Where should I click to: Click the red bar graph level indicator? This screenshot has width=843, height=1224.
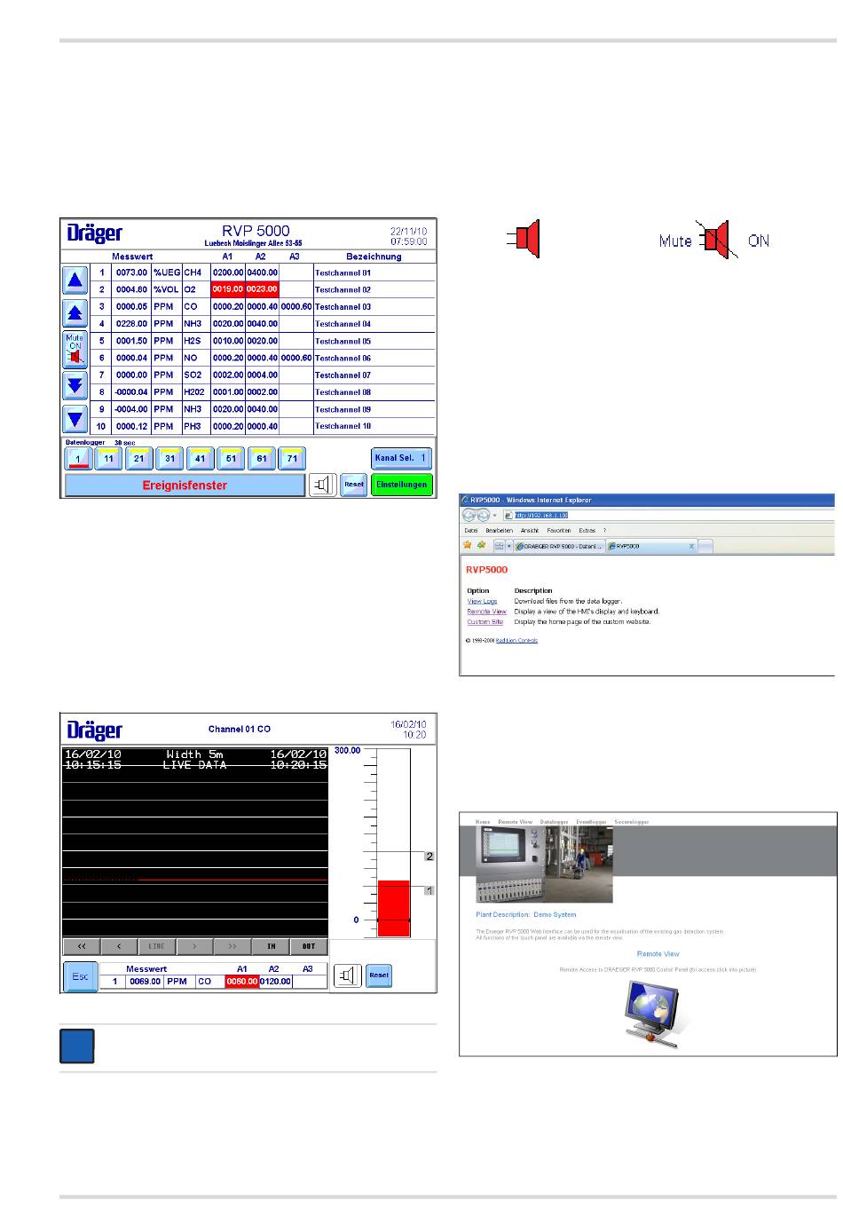[394, 908]
